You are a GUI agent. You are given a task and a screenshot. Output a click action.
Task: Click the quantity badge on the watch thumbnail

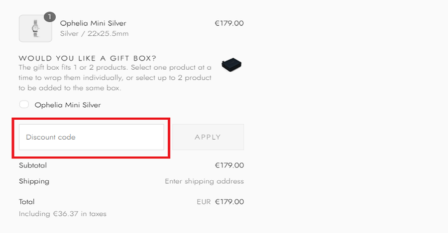click(x=49, y=17)
